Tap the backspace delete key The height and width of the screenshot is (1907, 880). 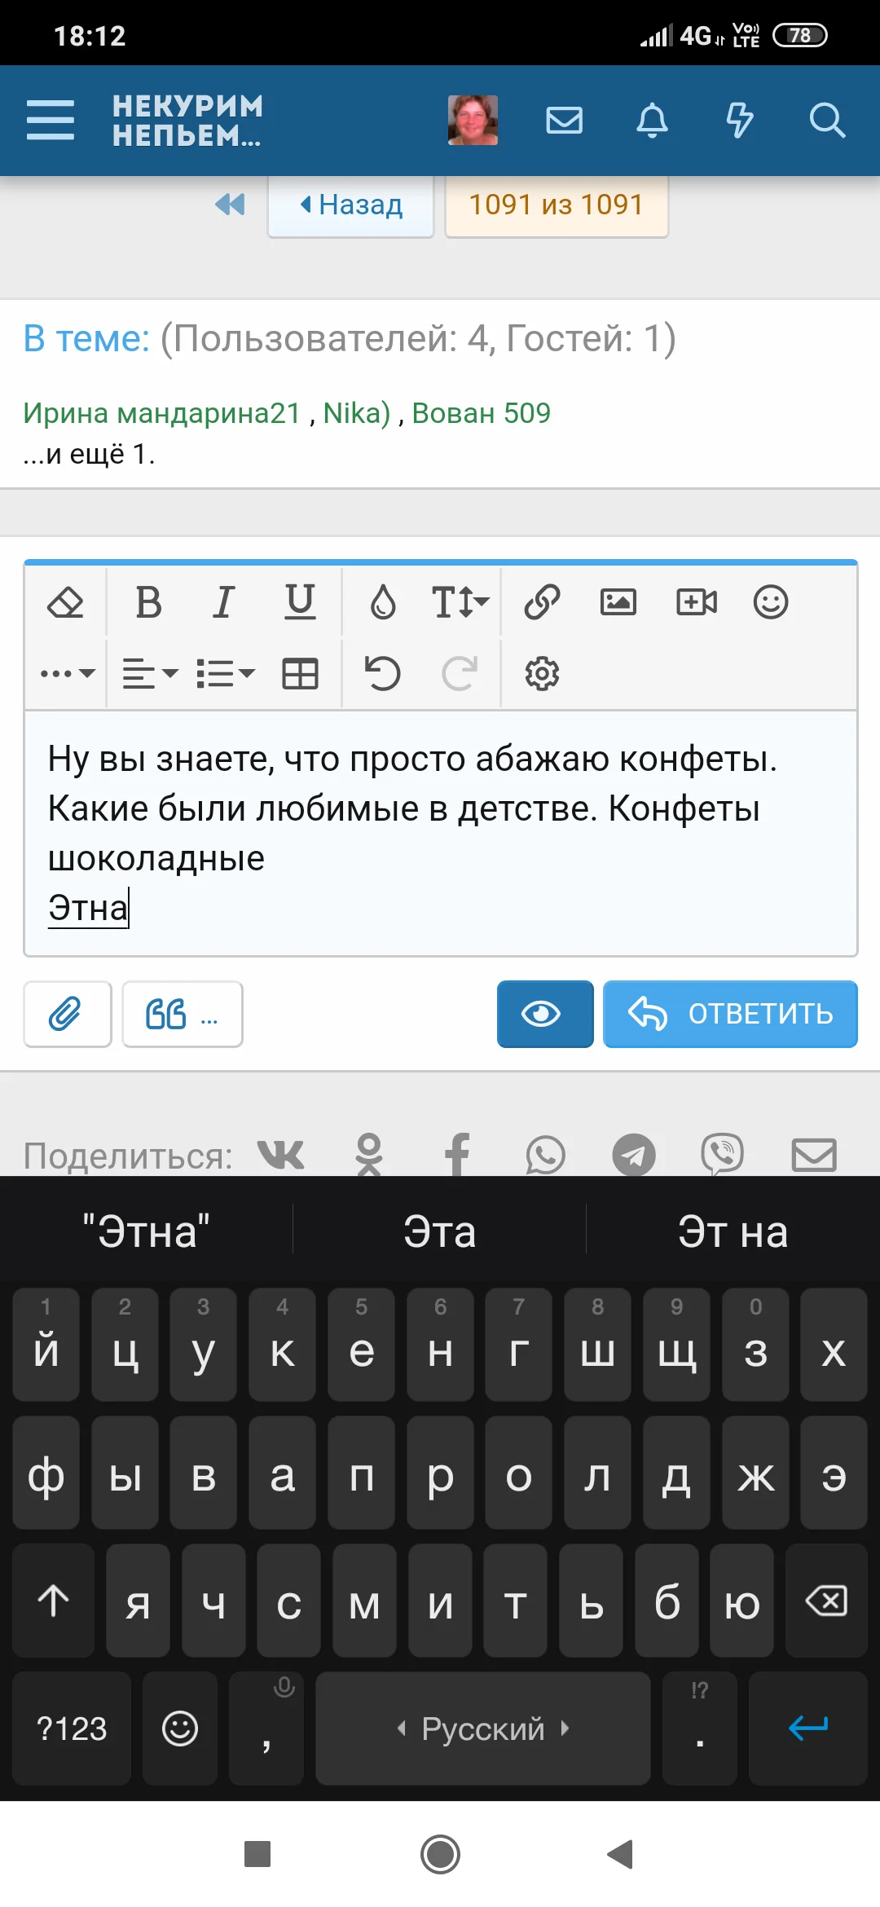[x=826, y=1601]
